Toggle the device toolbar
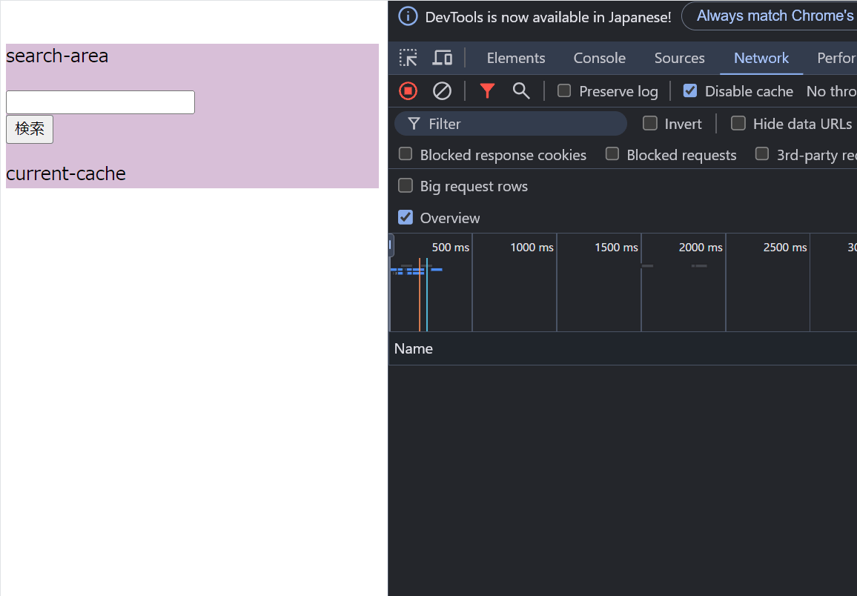The width and height of the screenshot is (857, 596). (x=443, y=57)
